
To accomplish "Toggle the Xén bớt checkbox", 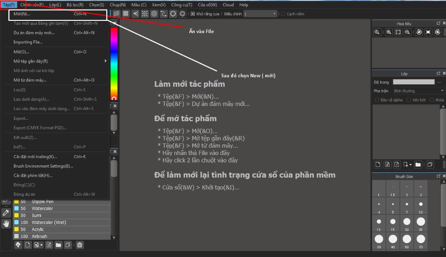I will pyautogui.click(x=409, y=100).
